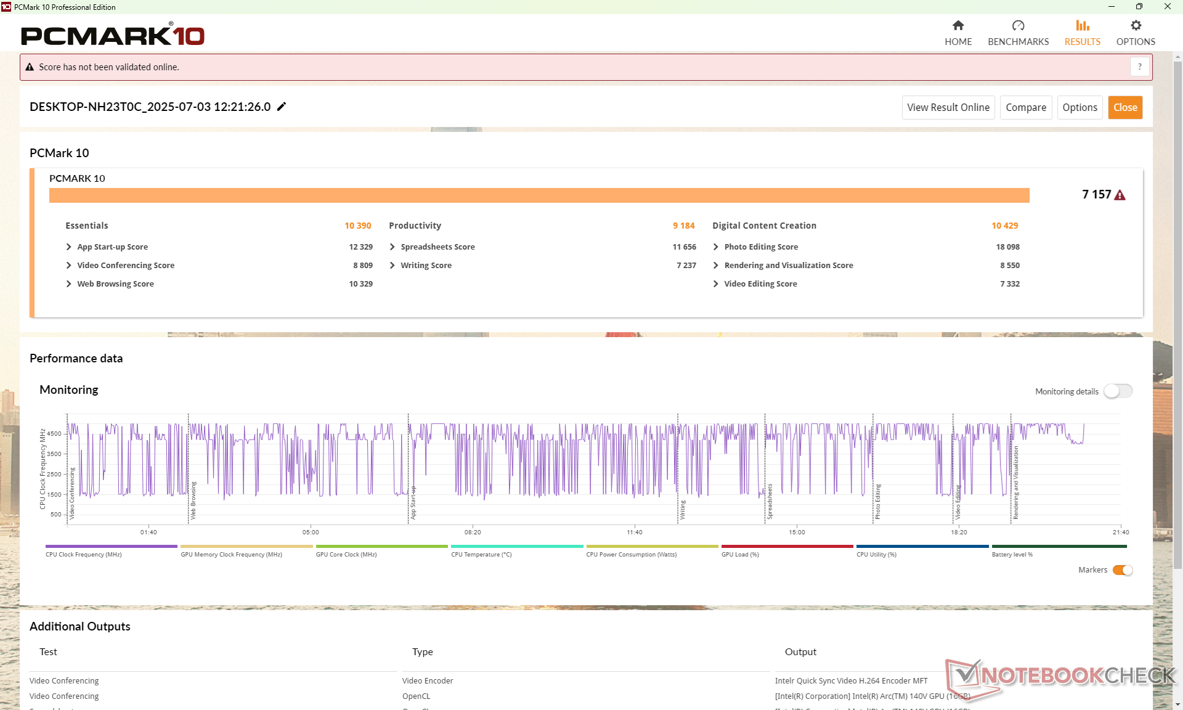Click the red warning triangle beside score 7 157
1183x710 pixels.
(x=1120, y=195)
